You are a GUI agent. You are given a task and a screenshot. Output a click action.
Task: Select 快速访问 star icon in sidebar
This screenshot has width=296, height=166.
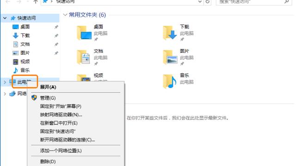13,18
